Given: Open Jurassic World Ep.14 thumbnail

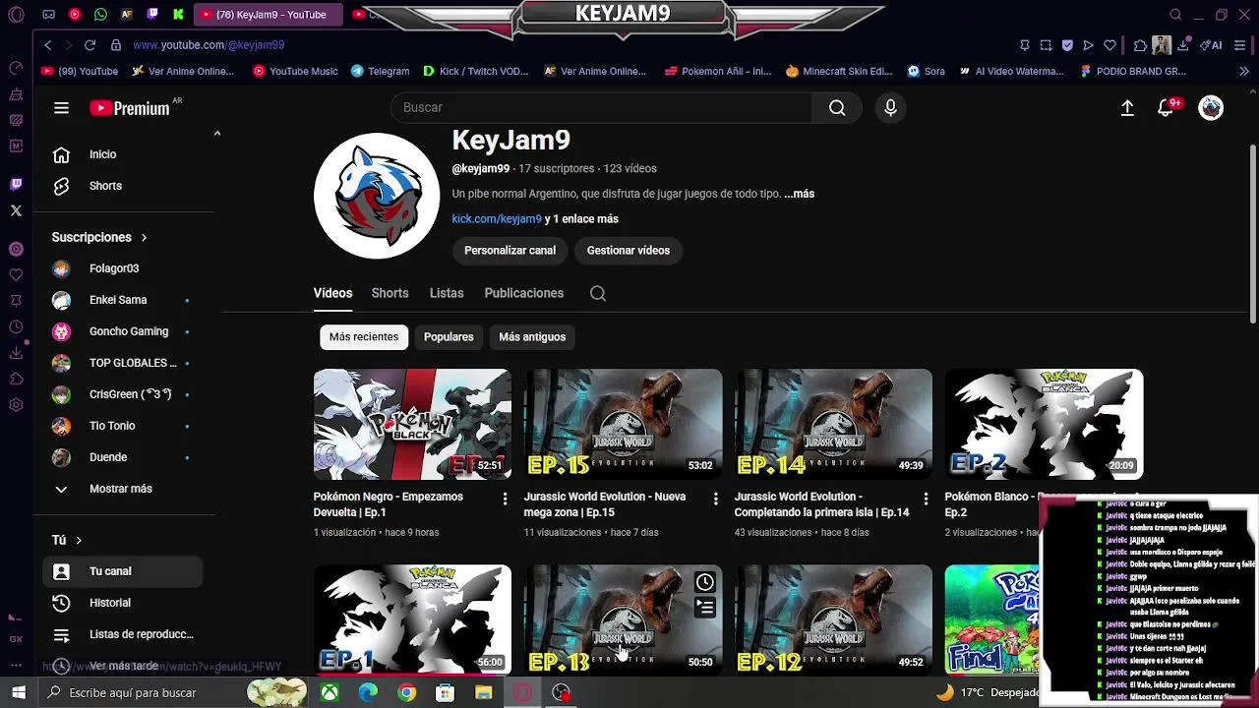Looking at the screenshot, I should [833, 424].
